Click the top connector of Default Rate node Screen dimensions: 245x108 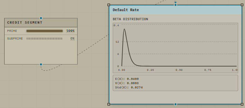coord(176,5)
